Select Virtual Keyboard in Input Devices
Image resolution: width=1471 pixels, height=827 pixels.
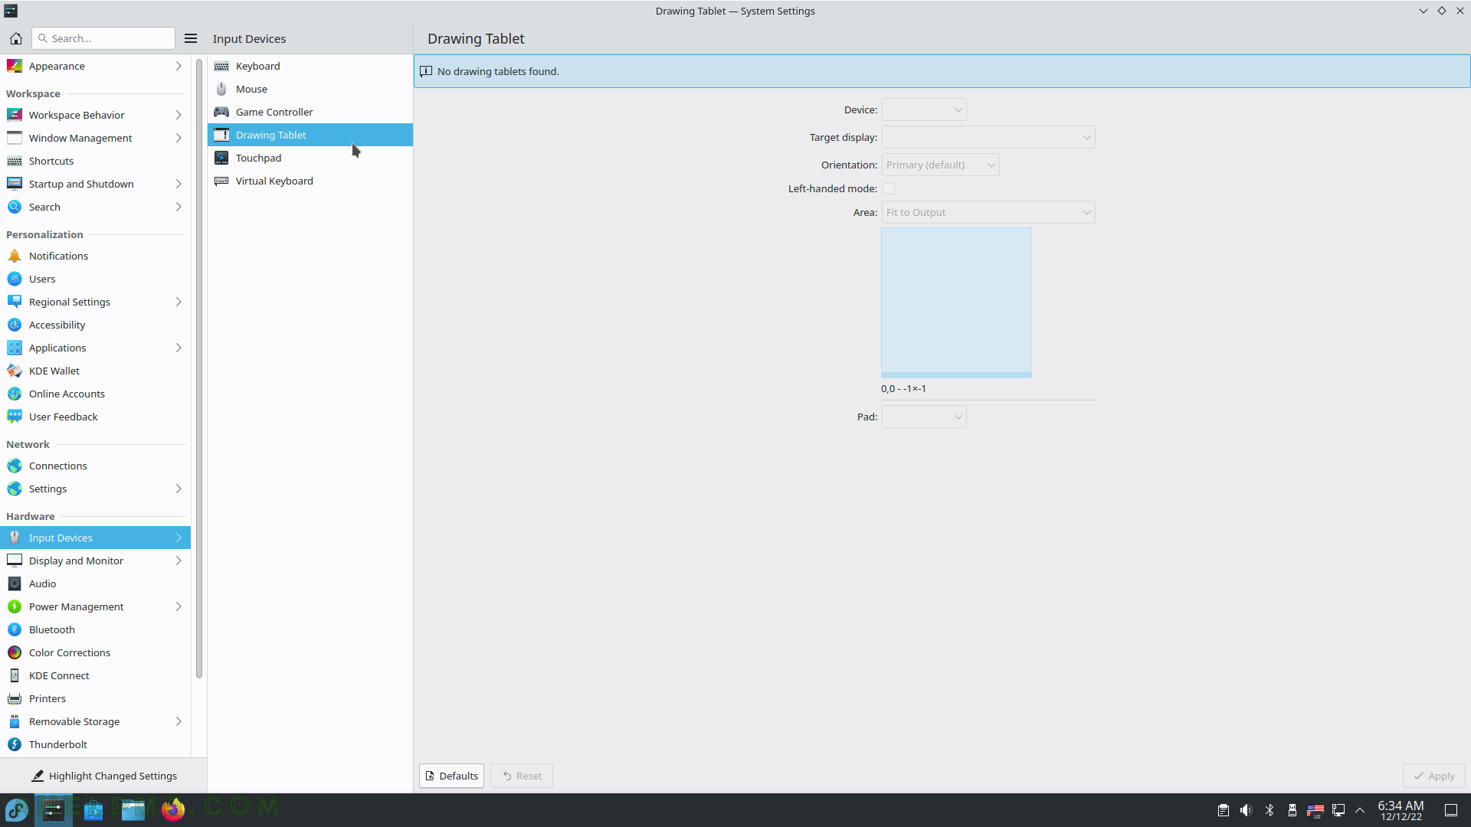(x=310, y=181)
